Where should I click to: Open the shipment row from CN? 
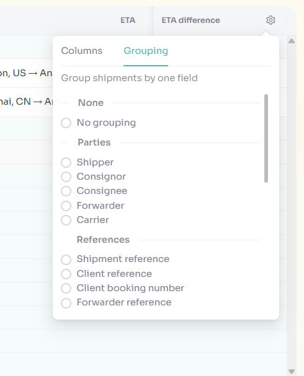point(27,102)
